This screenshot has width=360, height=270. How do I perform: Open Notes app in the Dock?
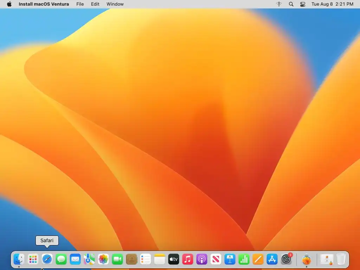(x=160, y=259)
